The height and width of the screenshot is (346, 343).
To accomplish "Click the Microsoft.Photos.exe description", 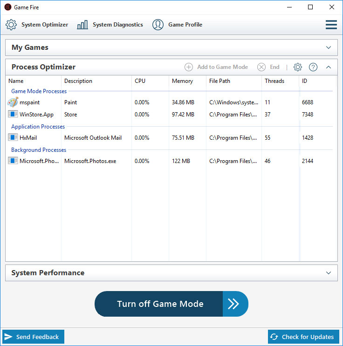I will (x=90, y=161).
